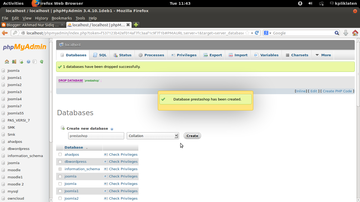Reload the page with address bar reload icon
360x202 pixels.
pos(257,33)
